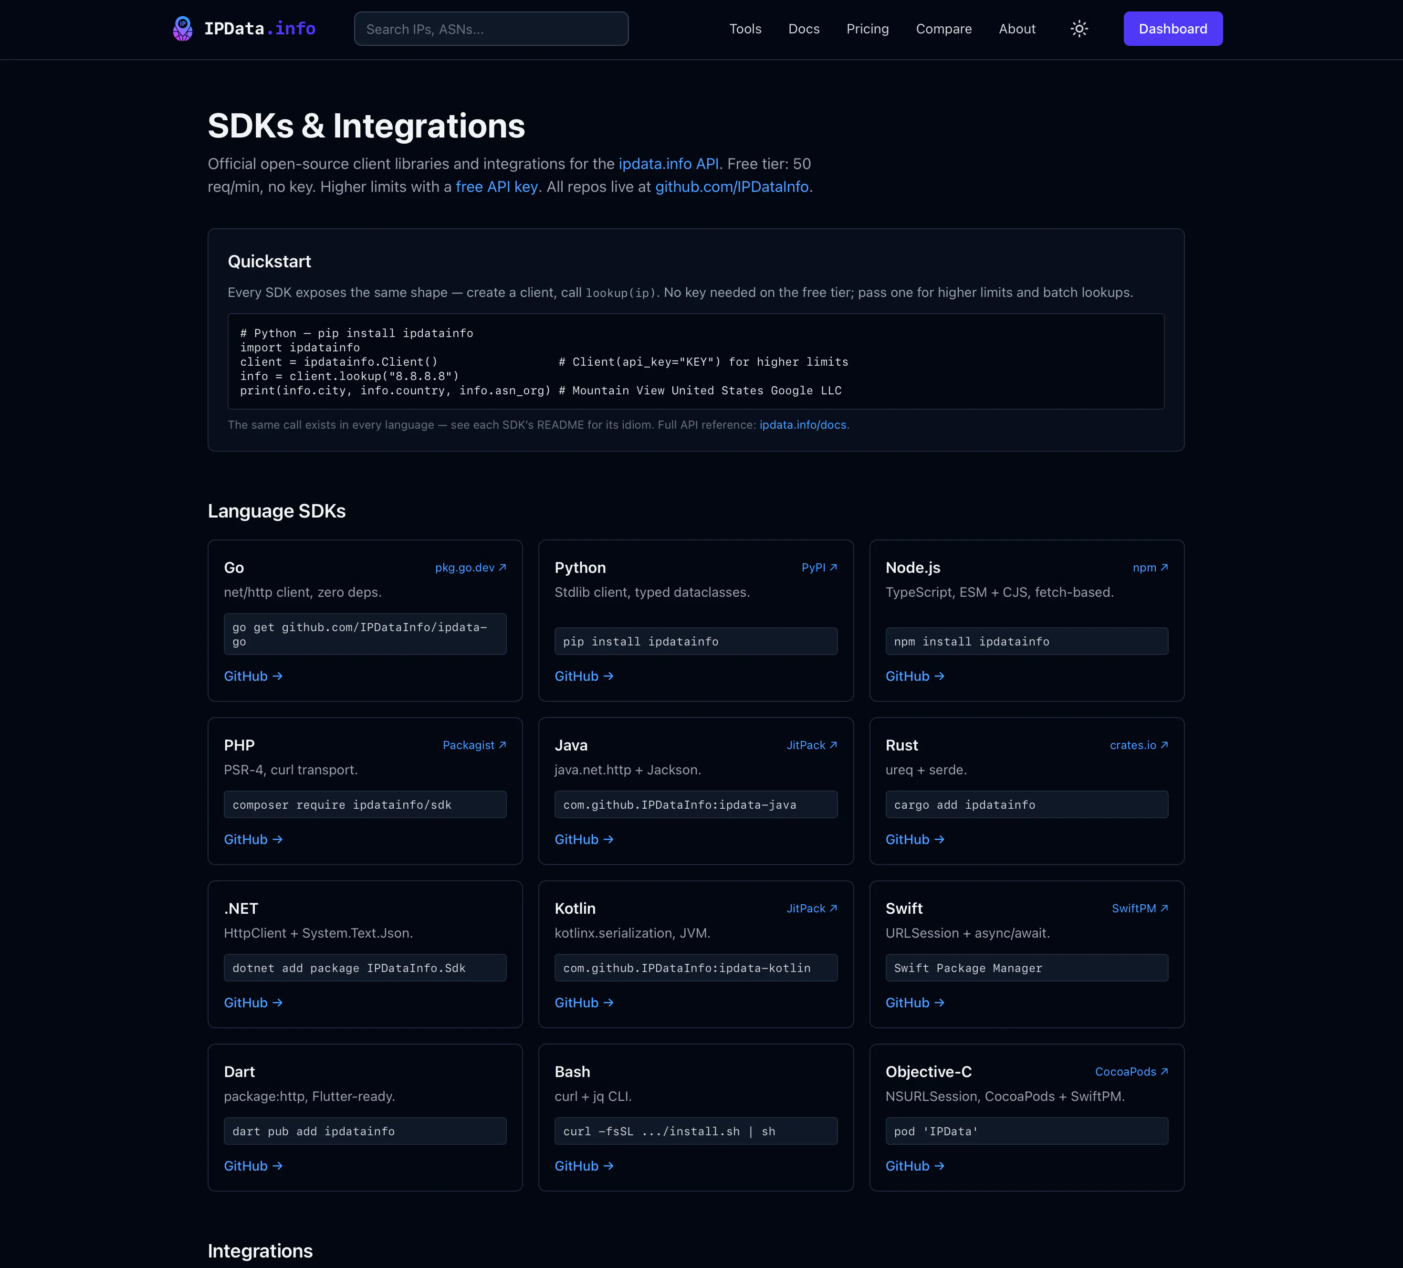Click 'curl -fsSL .../install.sh | sh' command
The width and height of the screenshot is (1403, 1268).
pos(695,1131)
